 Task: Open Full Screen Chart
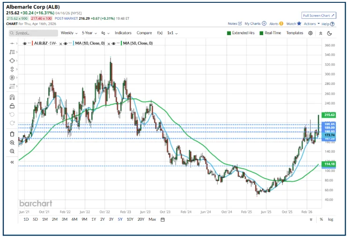click(x=318, y=15)
